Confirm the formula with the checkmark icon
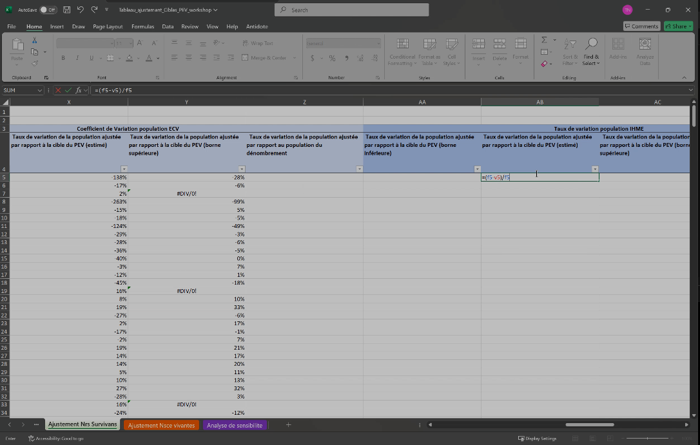This screenshot has width=700, height=445. [68, 90]
